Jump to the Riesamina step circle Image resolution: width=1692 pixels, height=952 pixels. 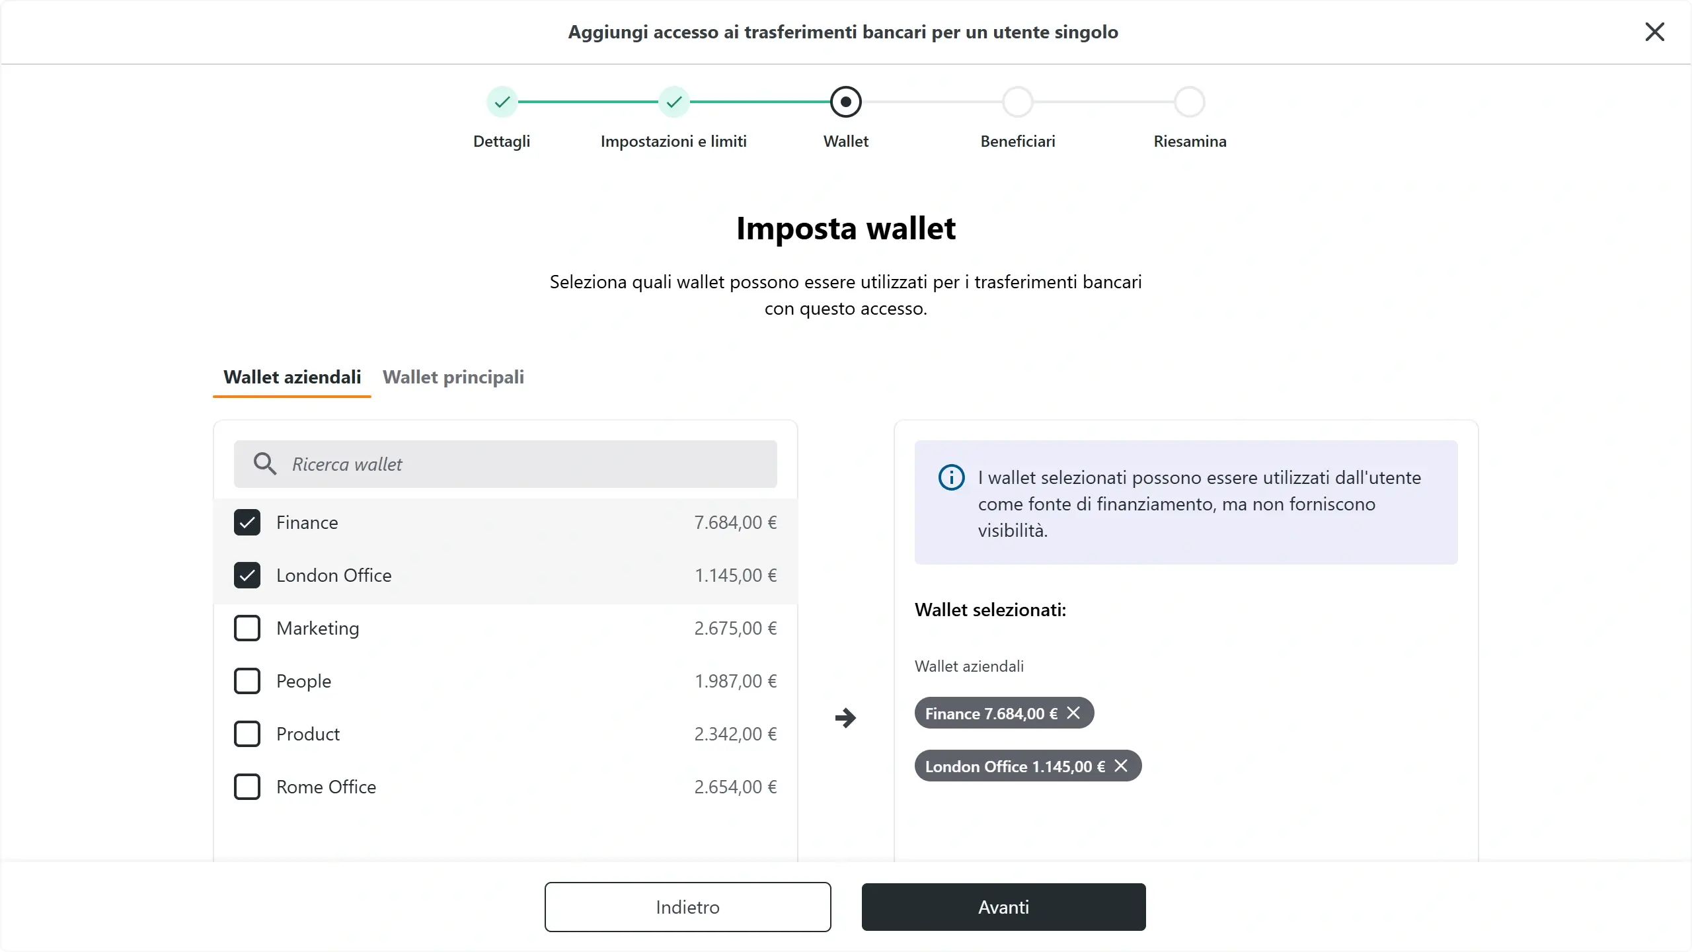coord(1190,102)
